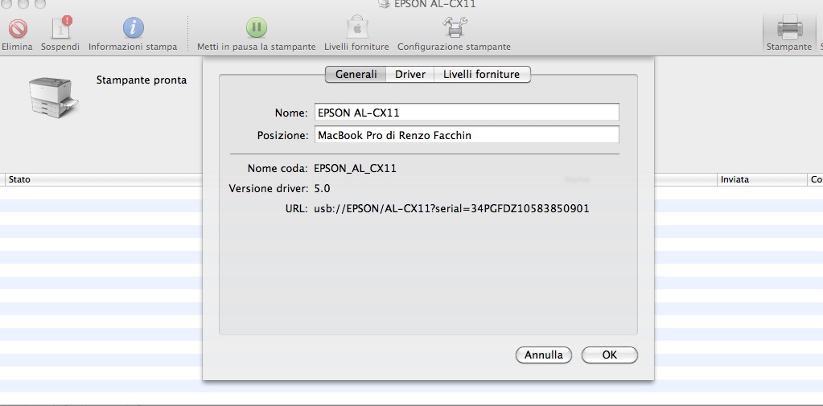This screenshot has width=823, height=406.
Task: Click the window title EPSON AL-CX11
Action: [x=434, y=4]
